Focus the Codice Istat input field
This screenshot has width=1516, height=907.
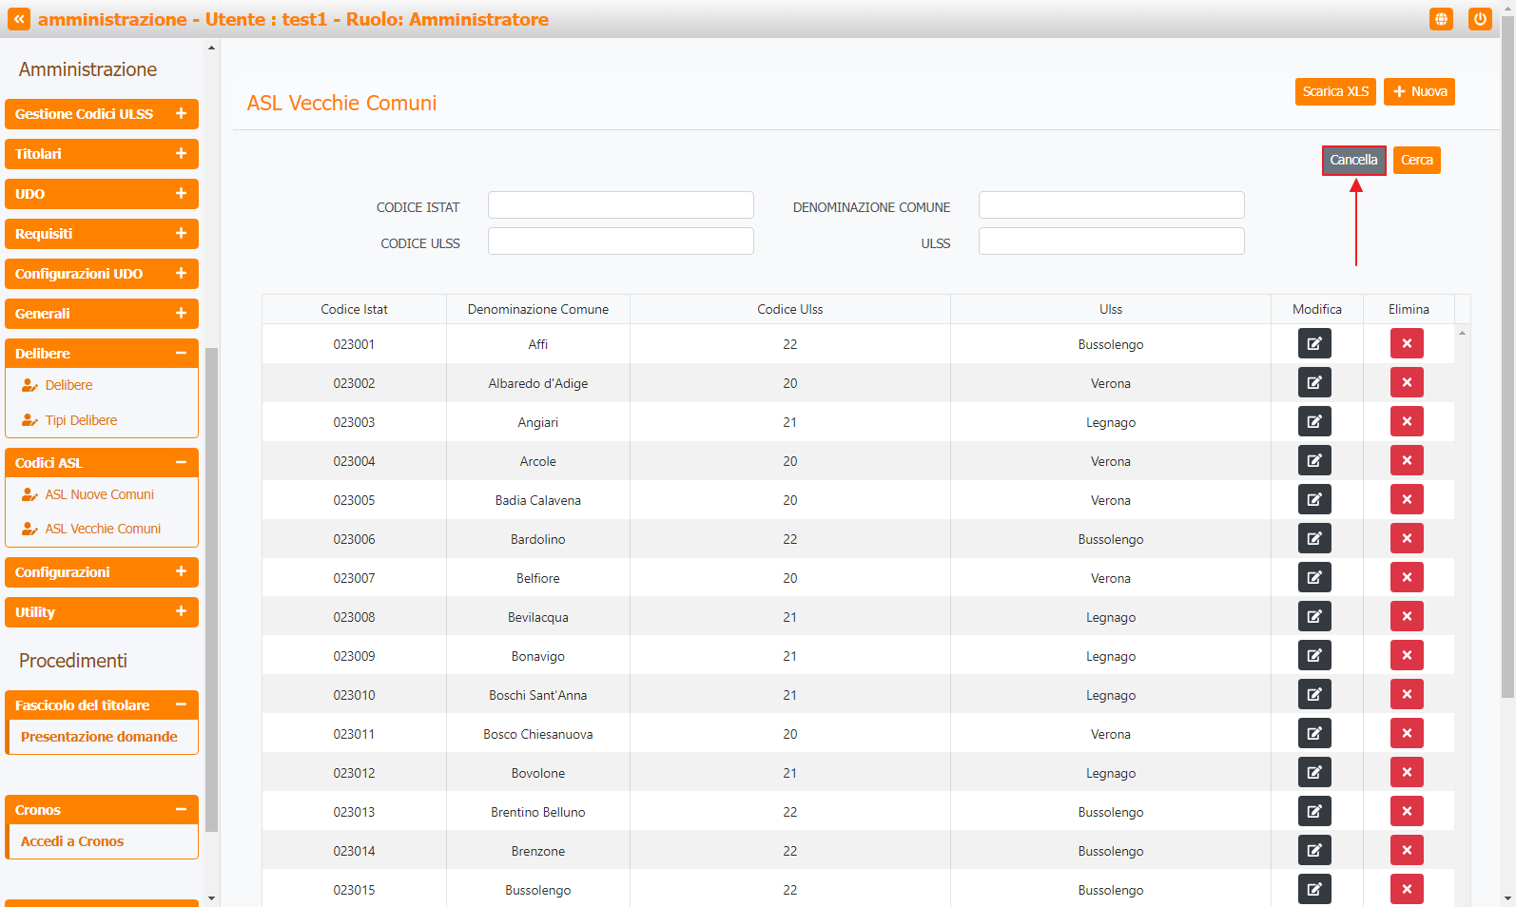point(620,205)
